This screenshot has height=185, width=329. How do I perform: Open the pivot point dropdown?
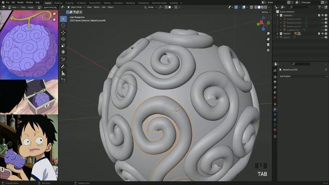tap(161, 7)
